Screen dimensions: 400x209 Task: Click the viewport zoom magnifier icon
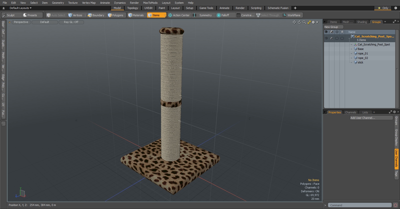[304, 22]
